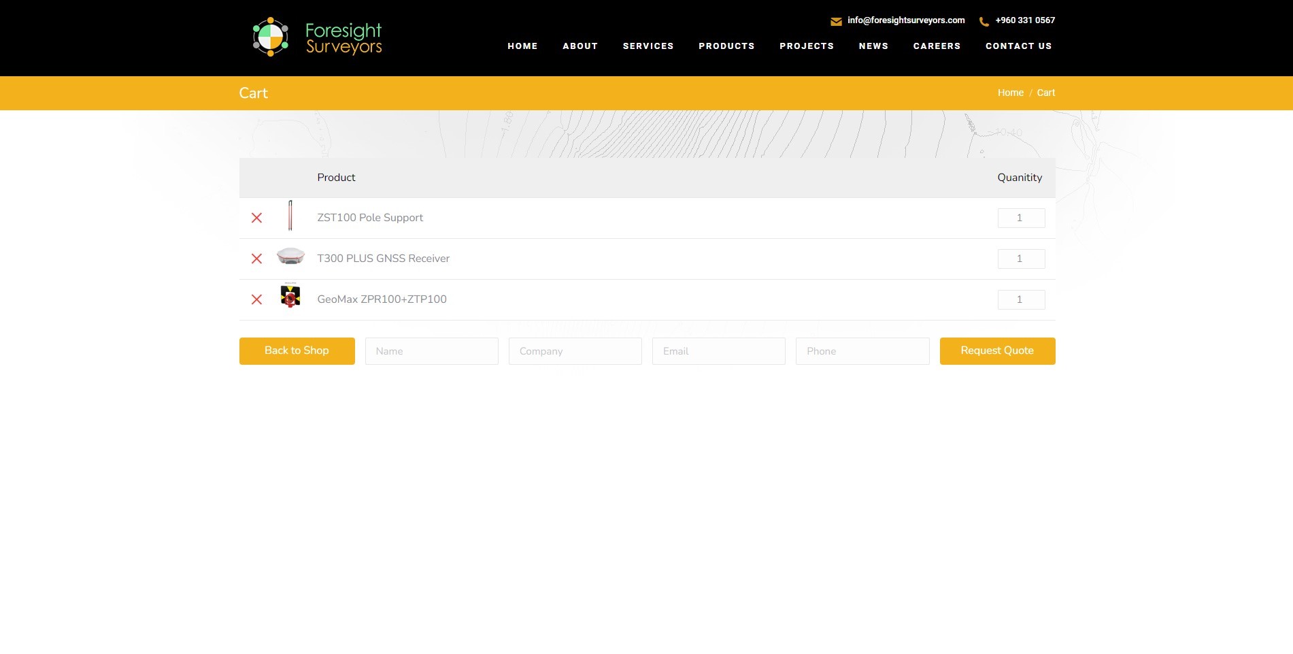Click the Quanitity column header
The image size is (1293, 654).
(1020, 178)
